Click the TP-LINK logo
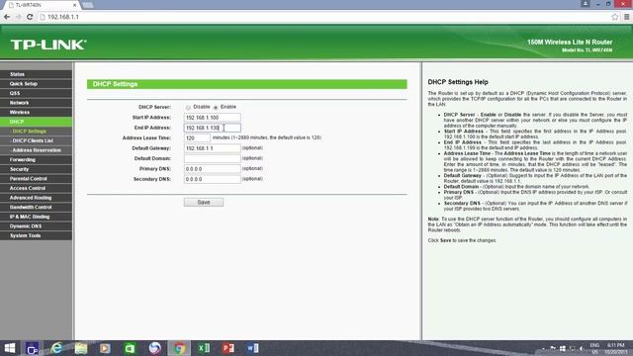This screenshot has height=356, width=633. point(48,44)
